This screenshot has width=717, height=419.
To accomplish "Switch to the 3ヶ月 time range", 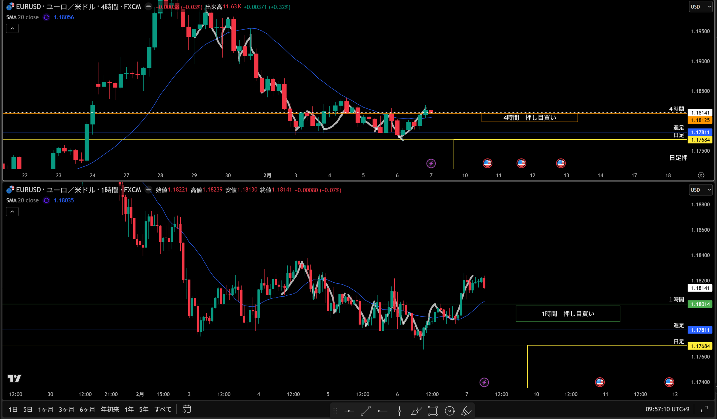I will tap(66, 409).
